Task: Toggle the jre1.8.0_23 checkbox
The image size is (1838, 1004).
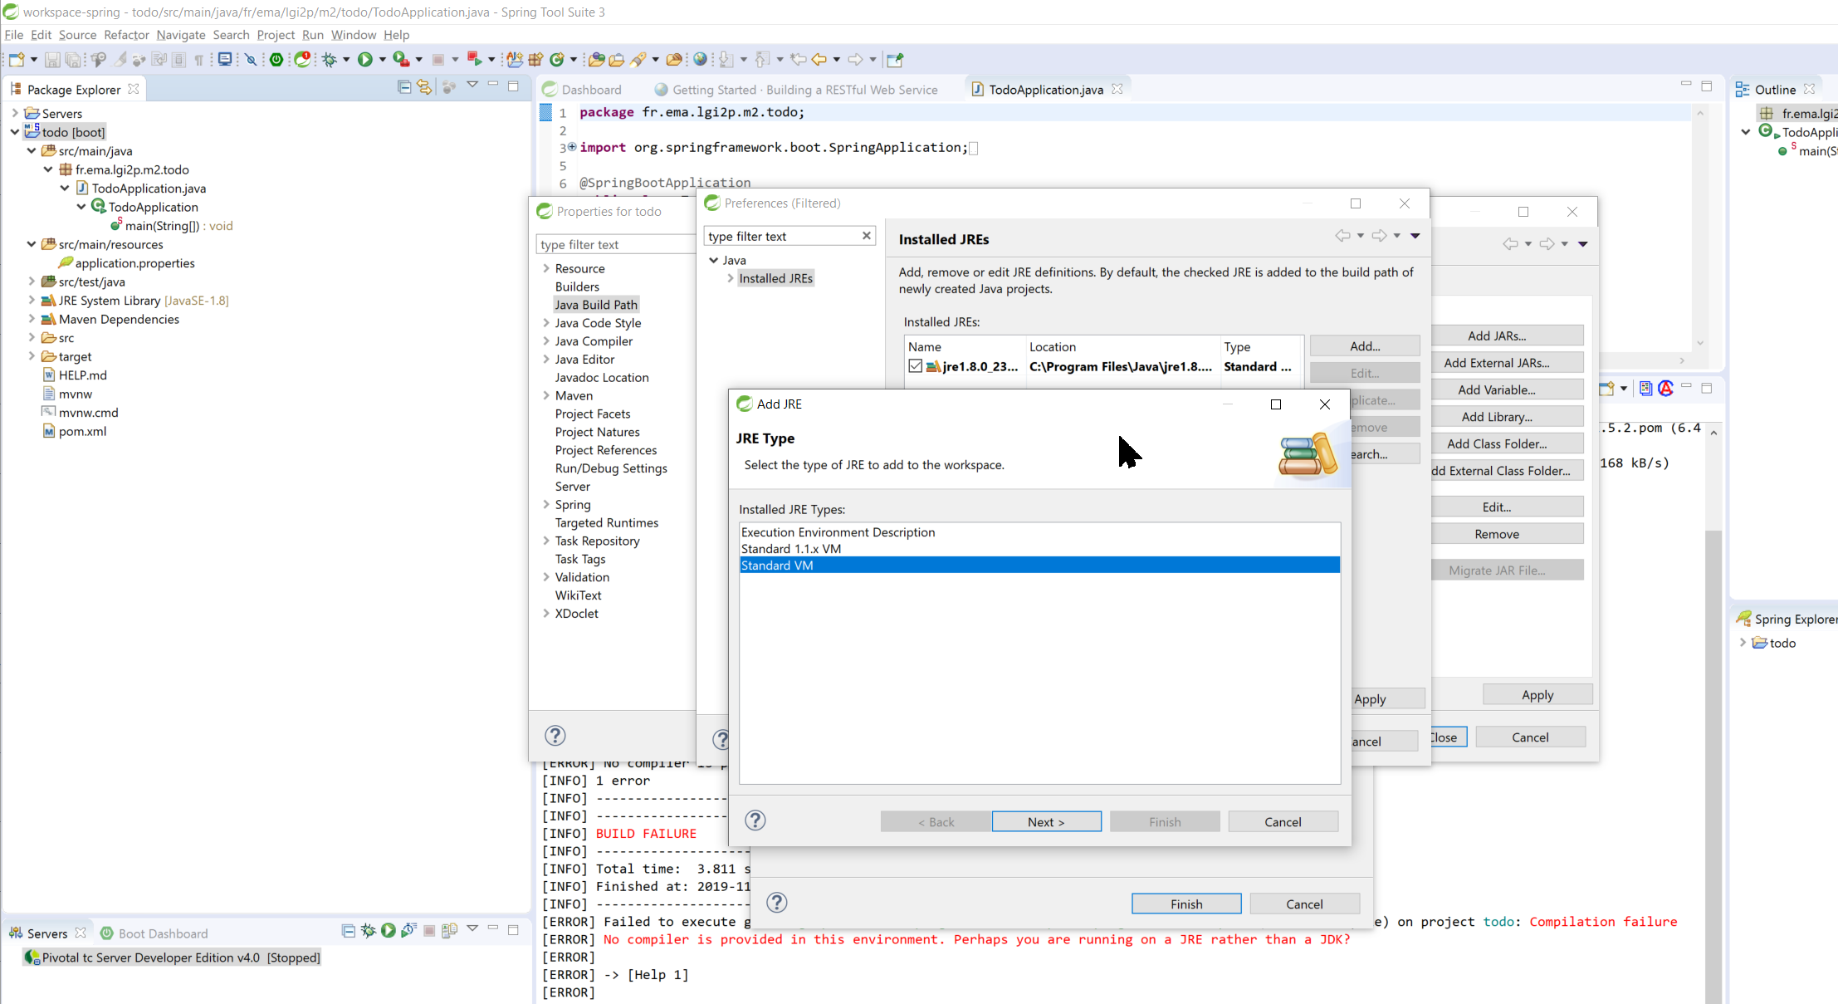Action: click(915, 366)
